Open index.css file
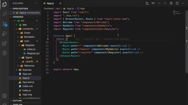The width and height of the screenshot is (188, 105). [28, 86]
